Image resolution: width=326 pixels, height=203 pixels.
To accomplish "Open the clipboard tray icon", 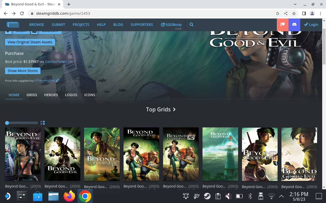I will [218, 196].
